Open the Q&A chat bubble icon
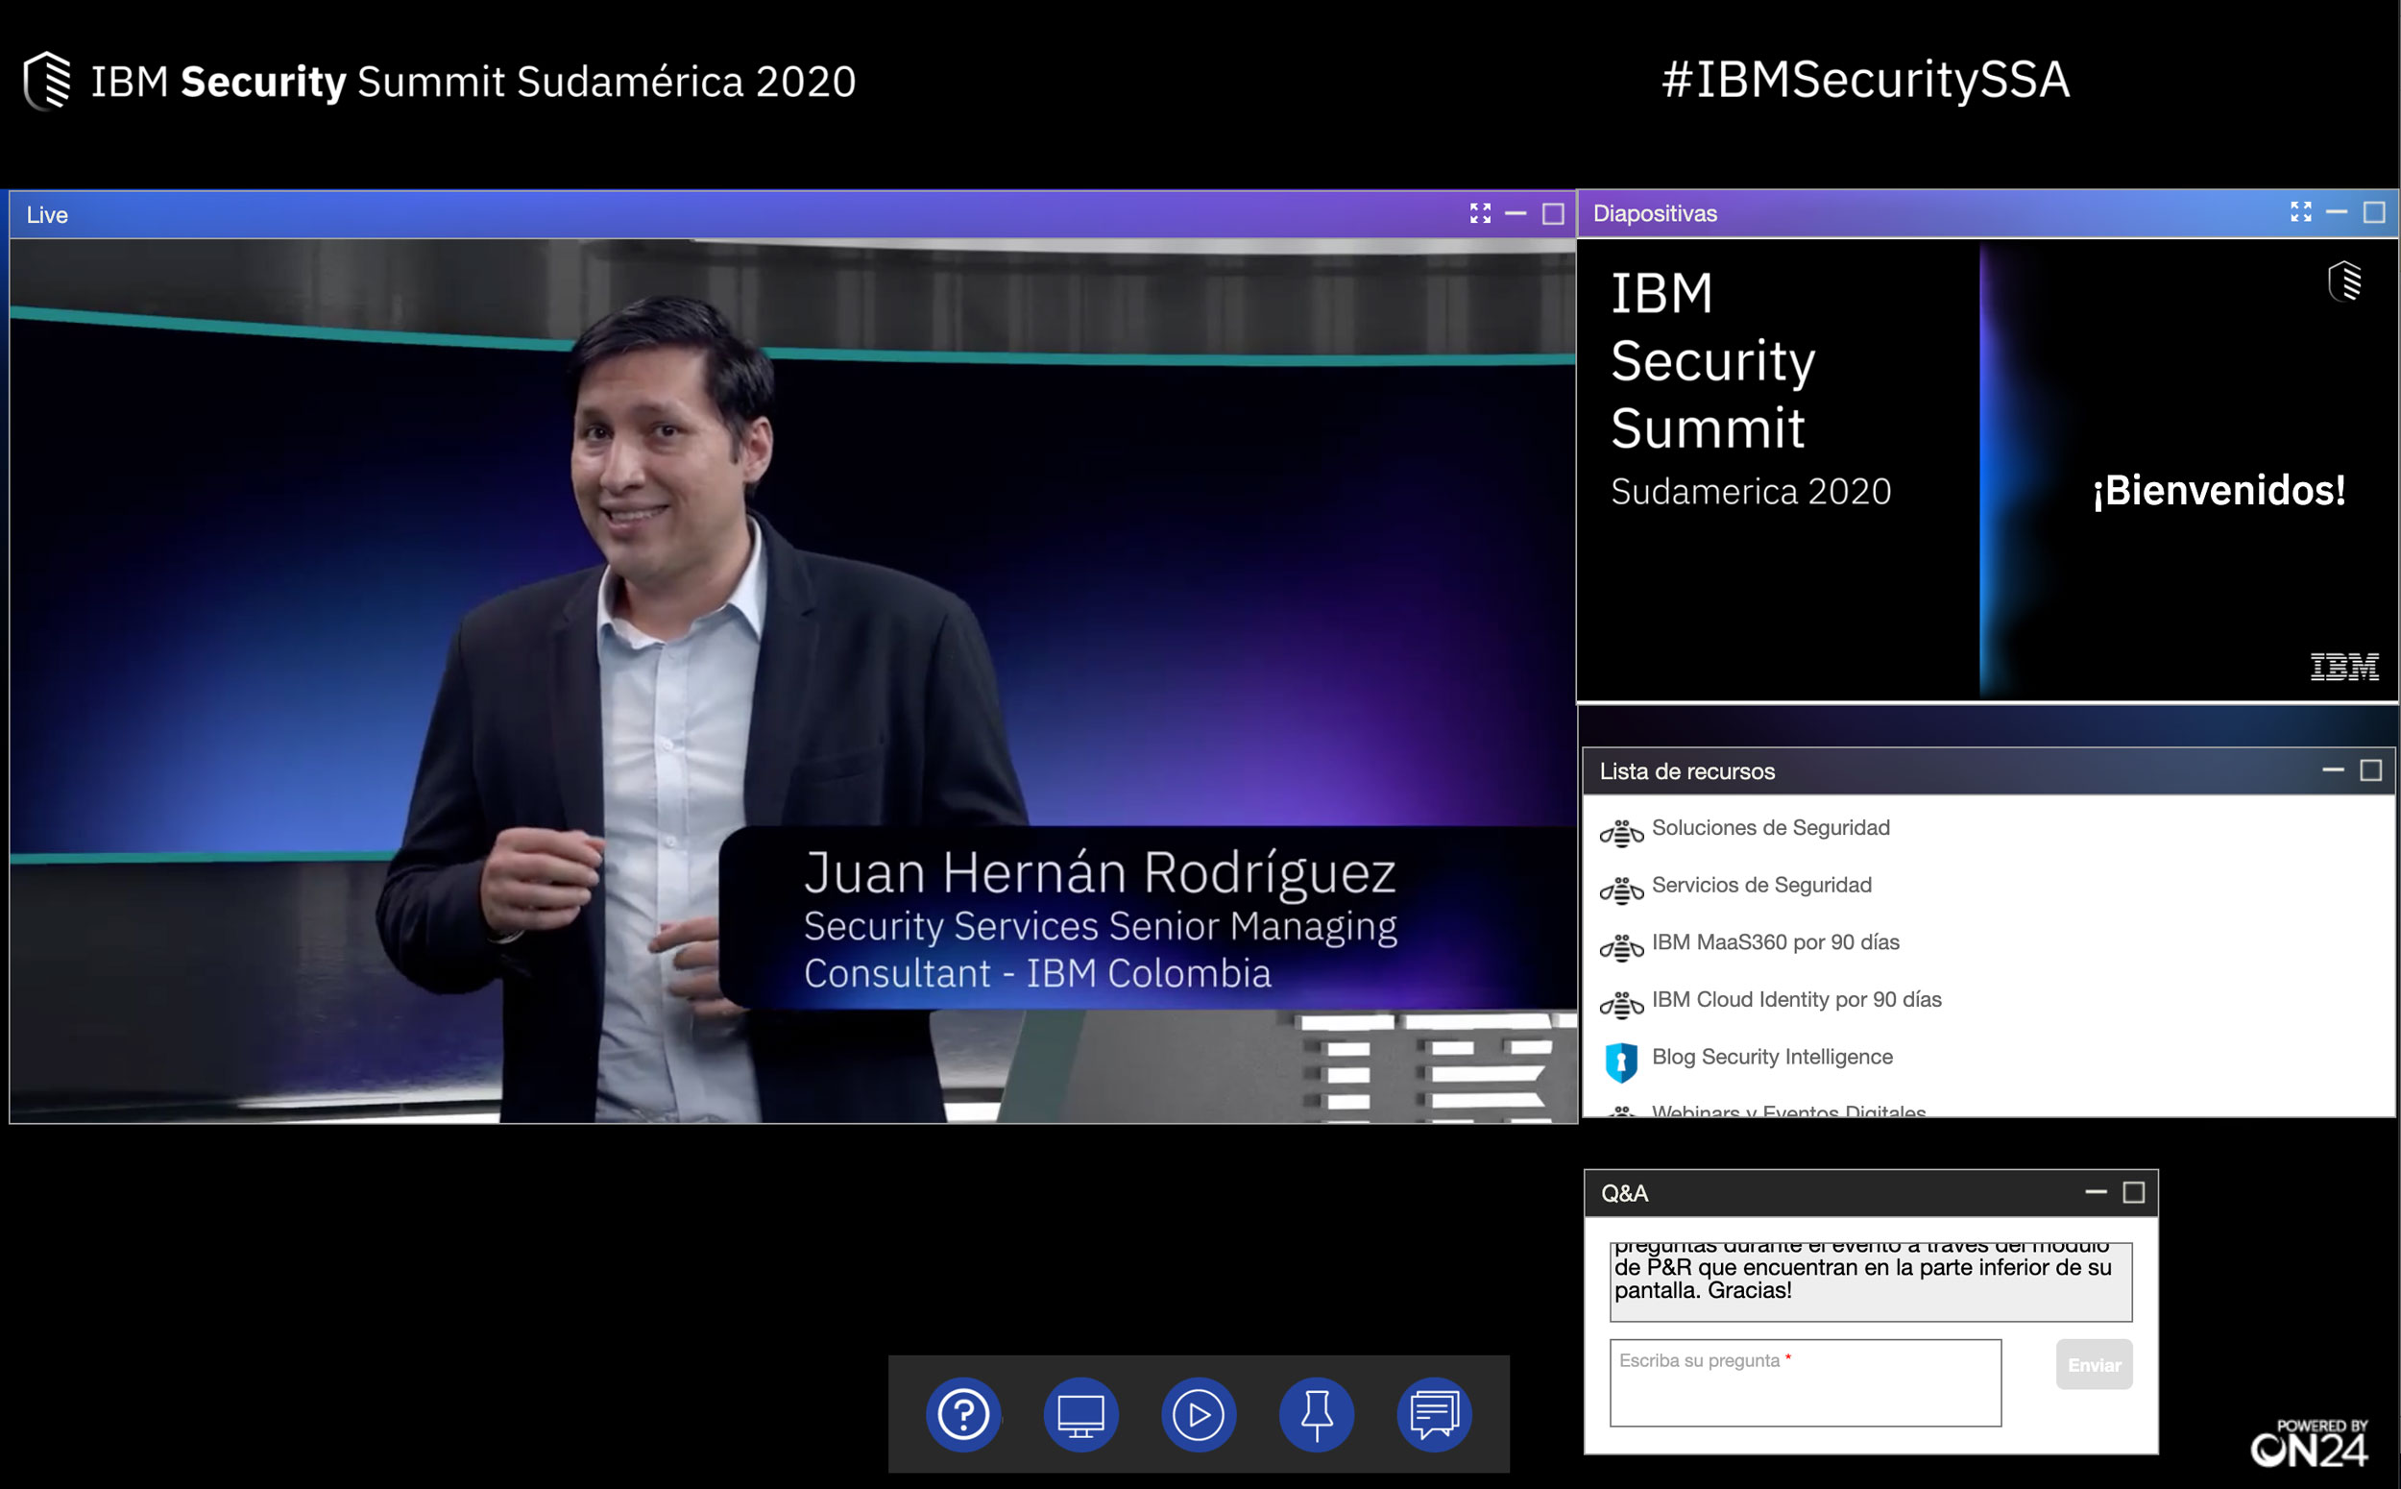The height and width of the screenshot is (1489, 2401). 1433,1414
